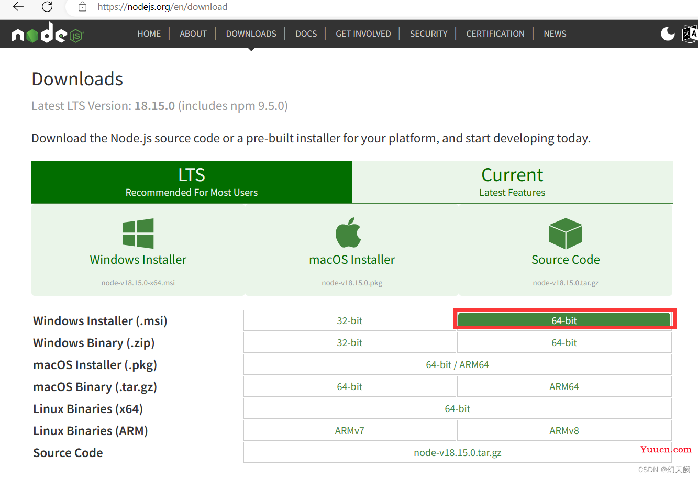The height and width of the screenshot is (478, 698).
Task: Go to the SECURITY nav item
Action: (428, 34)
